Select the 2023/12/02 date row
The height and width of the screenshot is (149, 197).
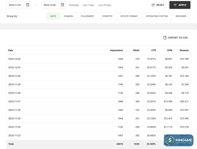tap(98, 59)
